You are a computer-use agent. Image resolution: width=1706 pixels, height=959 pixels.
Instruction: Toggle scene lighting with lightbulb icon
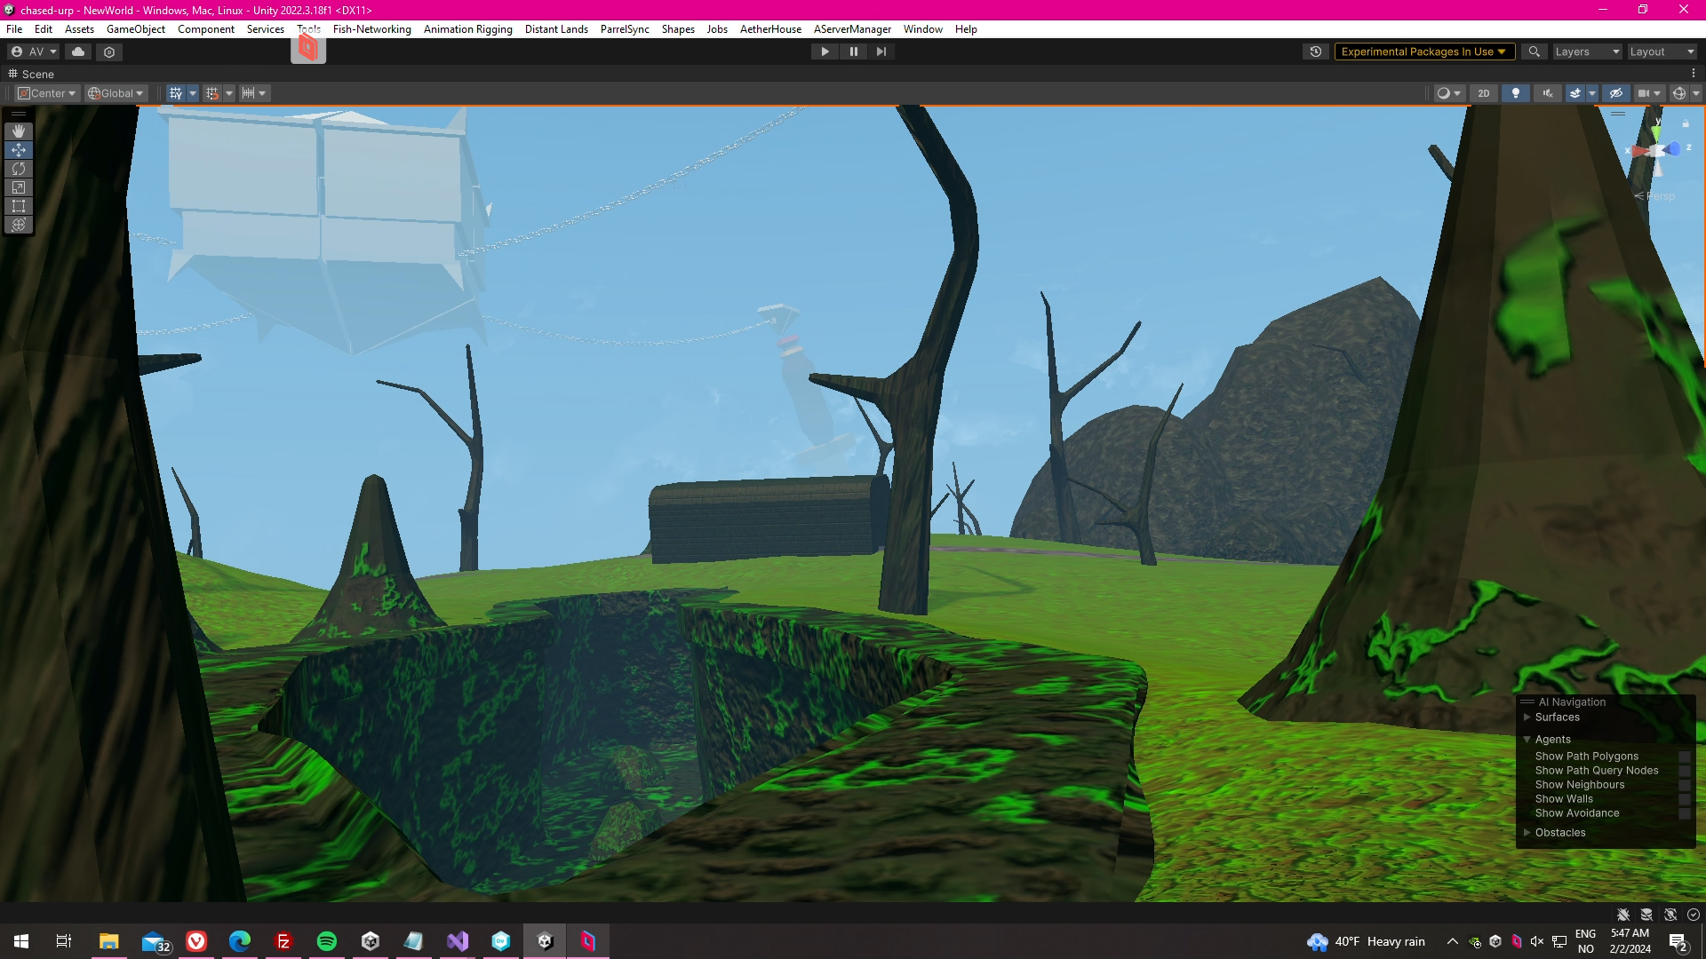1516,93
